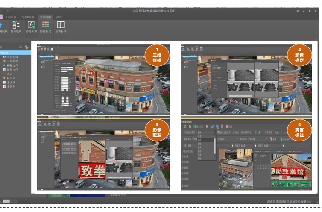Click the blue pencil 标注 tool
The width and height of the screenshot is (322, 212).
[236, 132]
